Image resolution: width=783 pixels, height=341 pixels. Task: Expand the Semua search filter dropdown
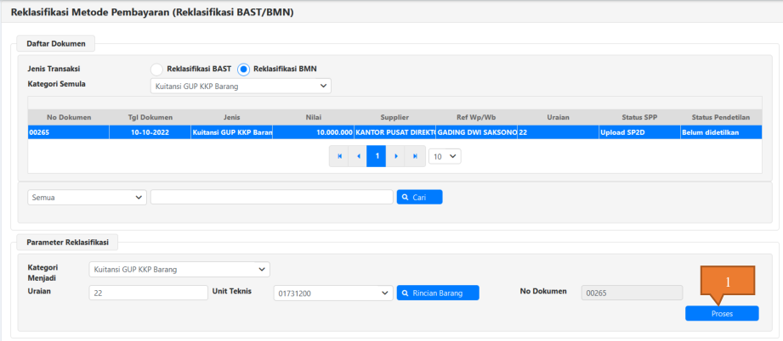(x=88, y=197)
